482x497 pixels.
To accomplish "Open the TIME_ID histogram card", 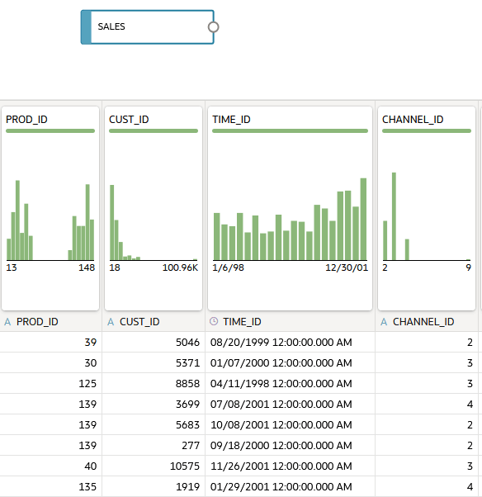I will (290, 208).
